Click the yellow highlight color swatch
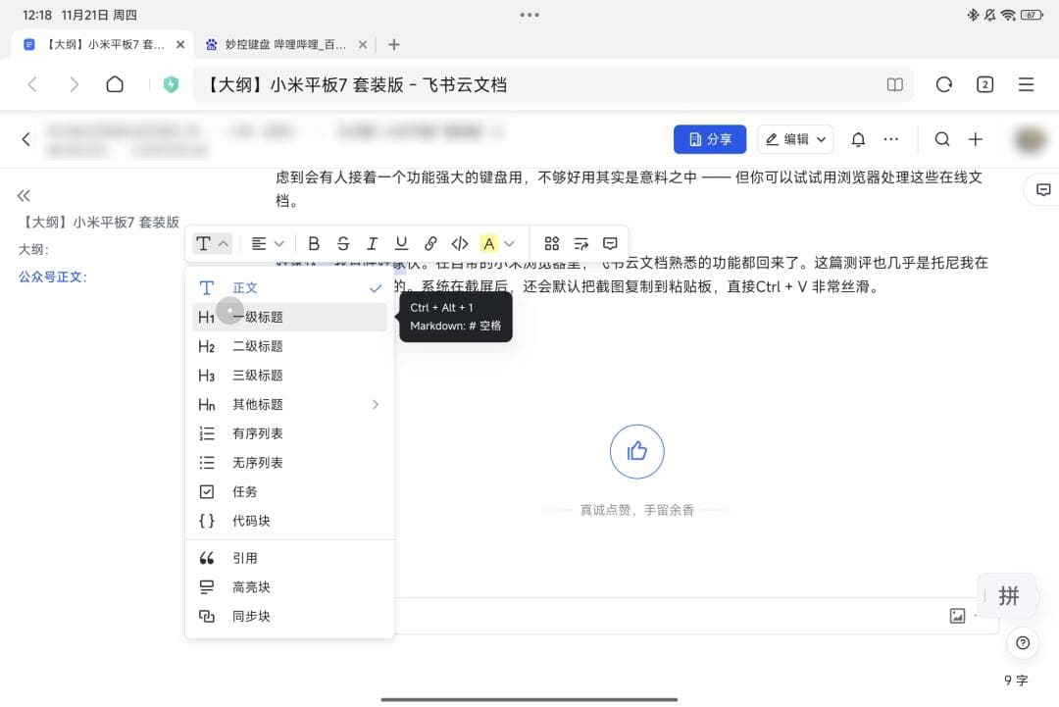 [x=488, y=243]
